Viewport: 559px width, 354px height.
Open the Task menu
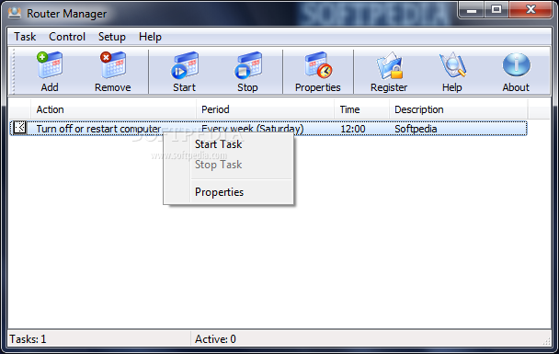tap(25, 37)
